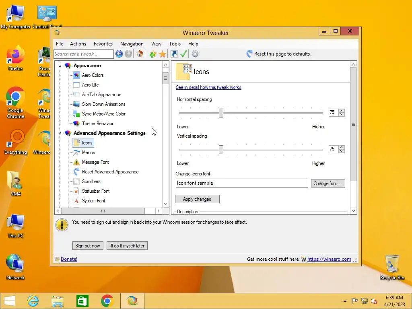This screenshot has height=309, width=412.
Task: Select Theme Behavior item
Action: pyautogui.click(x=97, y=124)
